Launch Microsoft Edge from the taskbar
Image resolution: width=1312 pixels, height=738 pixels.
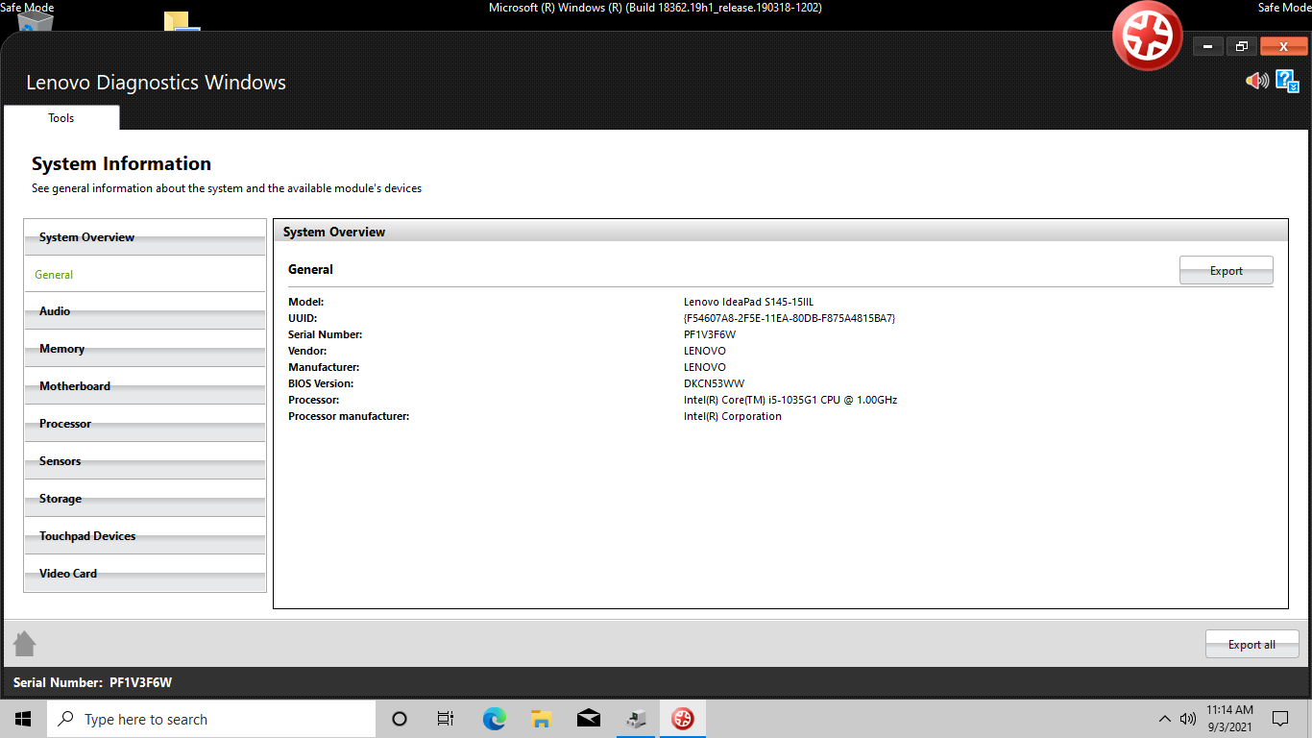click(x=495, y=719)
